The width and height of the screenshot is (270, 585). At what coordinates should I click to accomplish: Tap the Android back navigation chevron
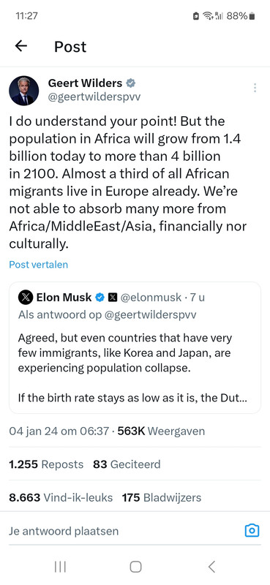211,567
